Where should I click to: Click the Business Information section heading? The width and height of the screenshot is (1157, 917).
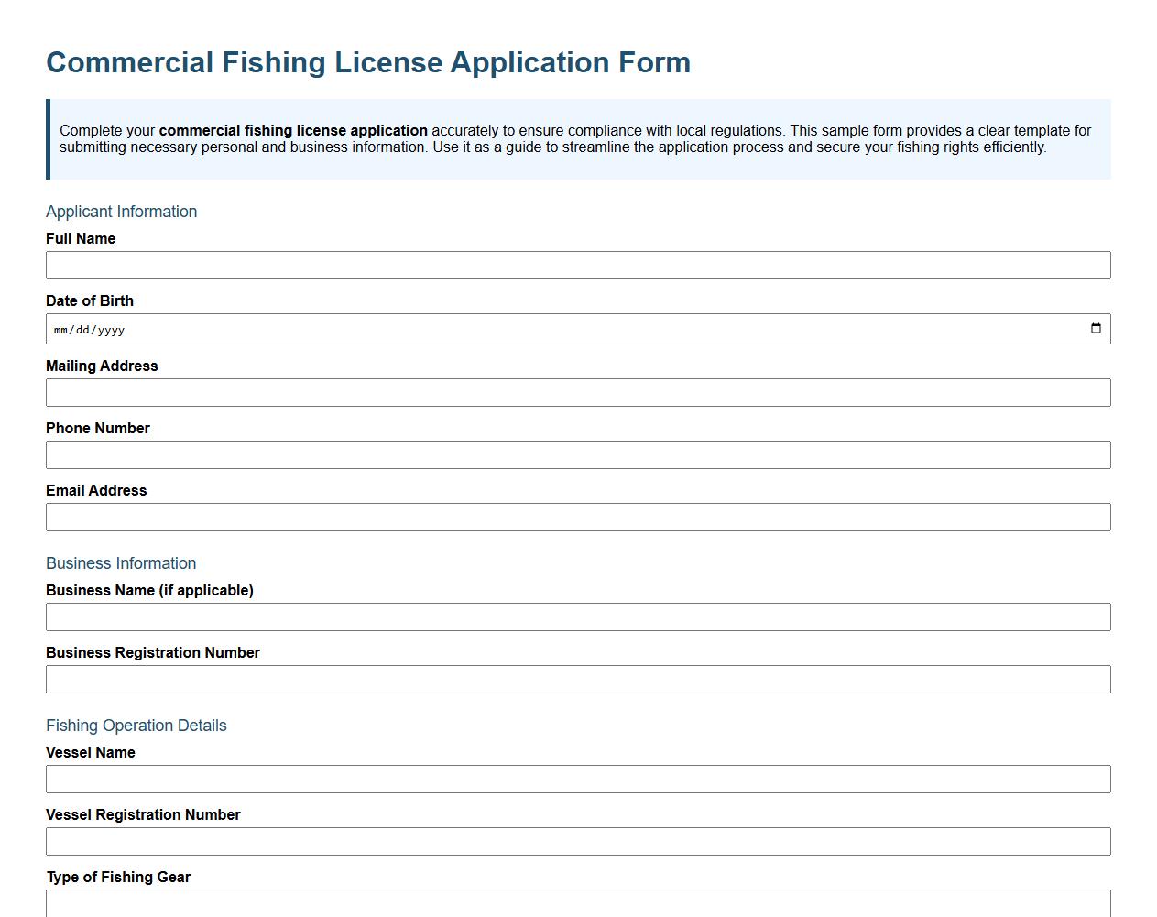pyautogui.click(x=120, y=563)
